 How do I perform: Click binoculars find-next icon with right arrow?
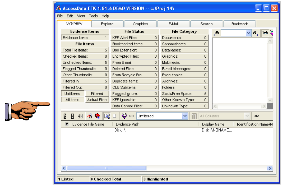256,34
